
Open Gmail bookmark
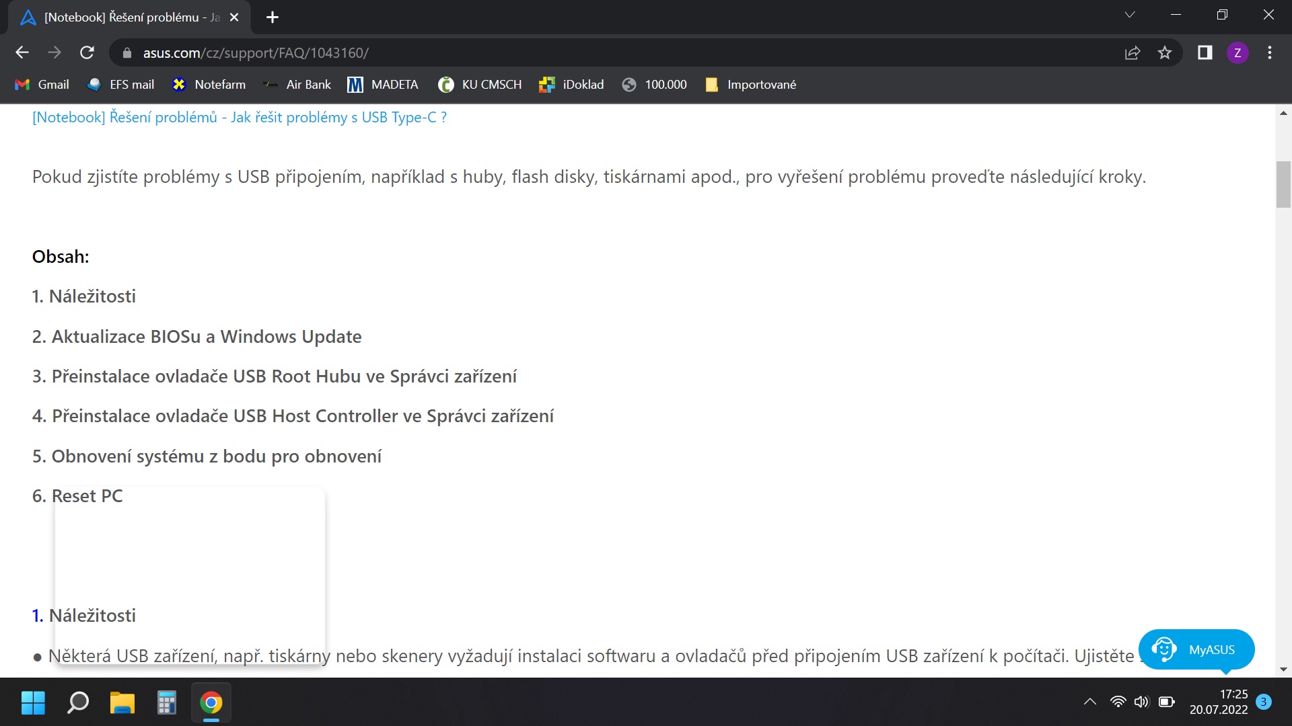click(42, 85)
